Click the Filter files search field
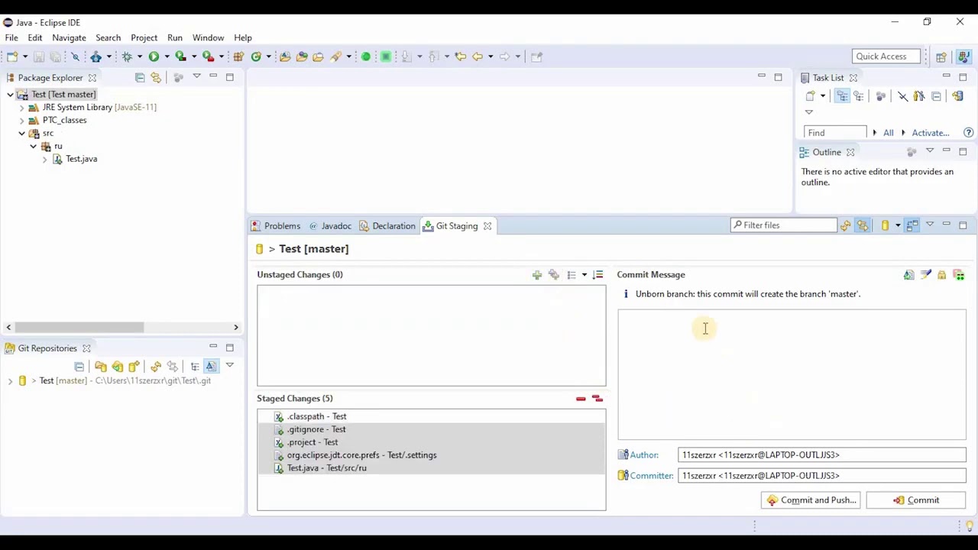The image size is (978, 550). pos(783,225)
